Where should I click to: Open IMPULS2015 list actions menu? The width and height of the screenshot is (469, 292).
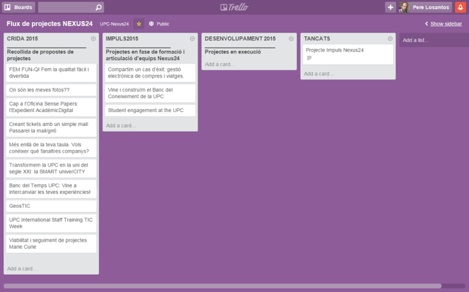[x=192, y=39]
